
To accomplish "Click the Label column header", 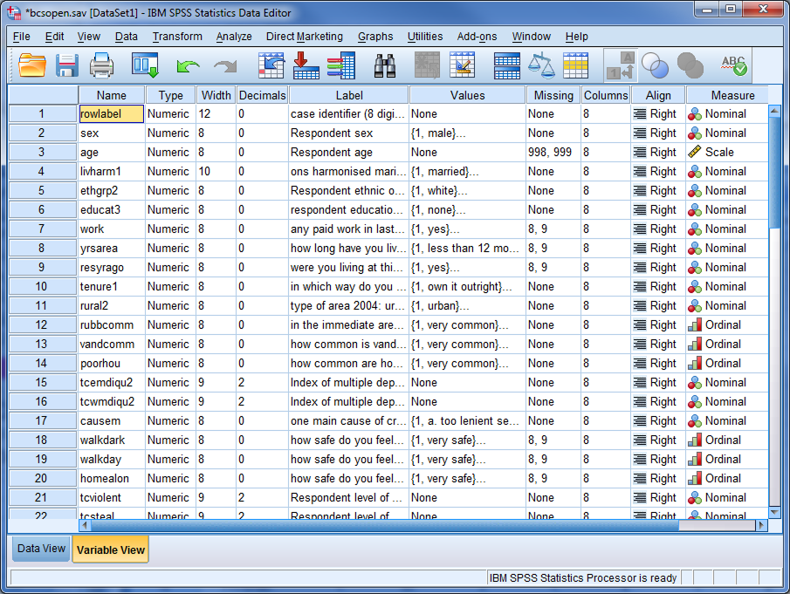I will pos(348,95).
